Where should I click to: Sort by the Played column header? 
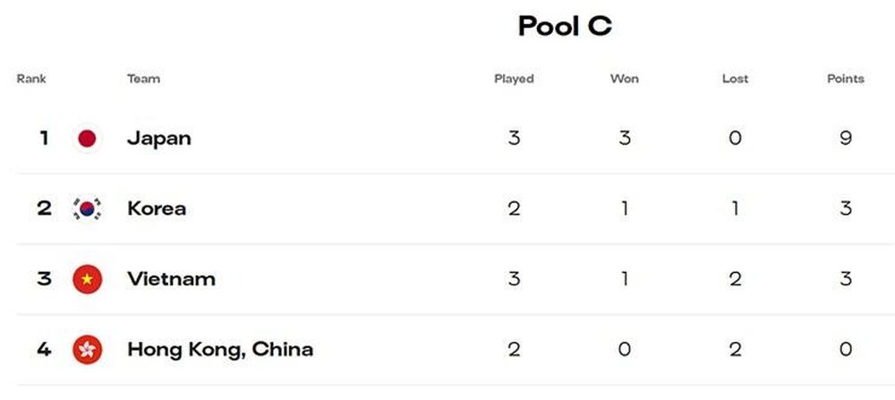click(x=514, y=79)
